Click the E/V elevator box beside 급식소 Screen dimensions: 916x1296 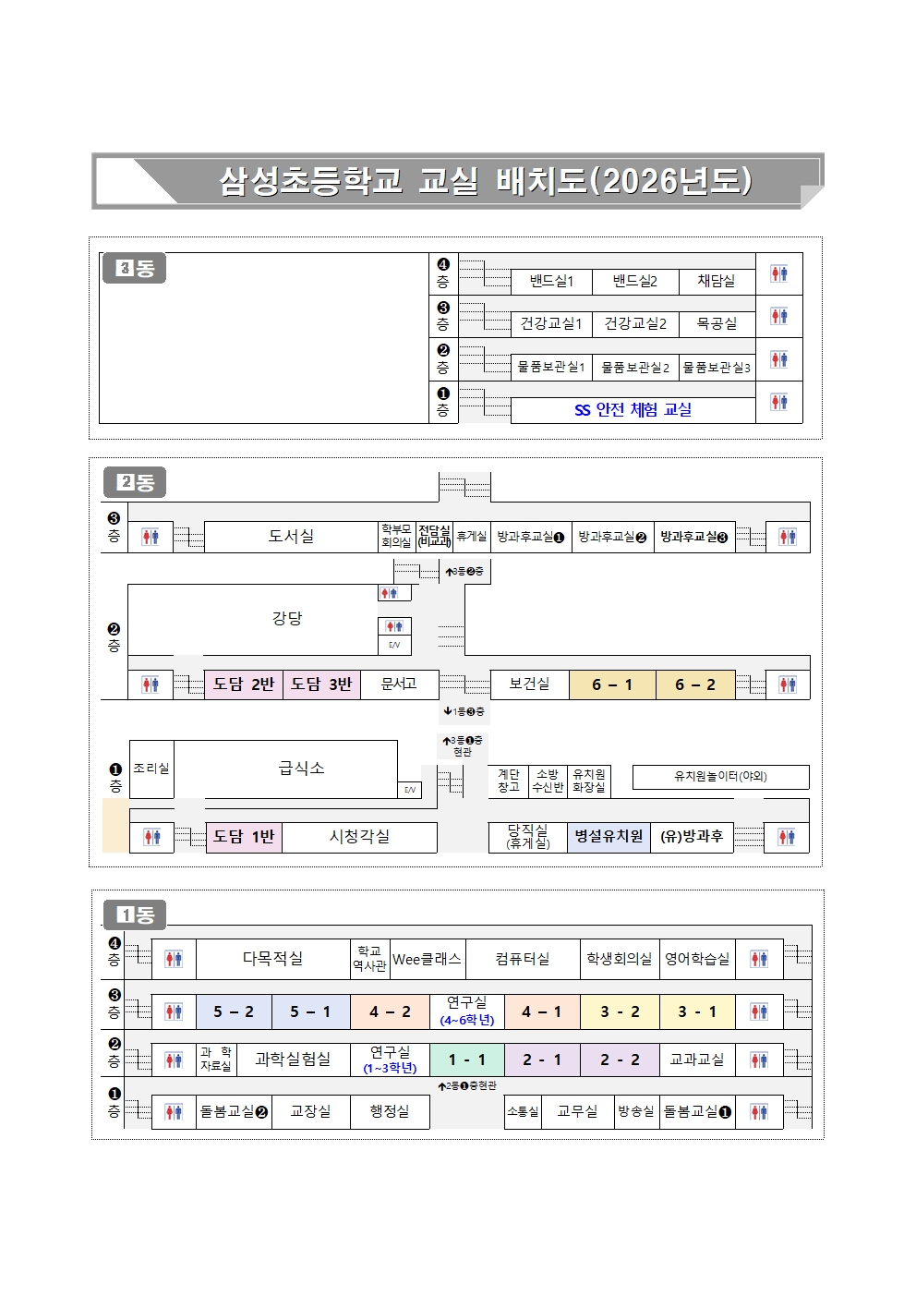coord(410,790)
